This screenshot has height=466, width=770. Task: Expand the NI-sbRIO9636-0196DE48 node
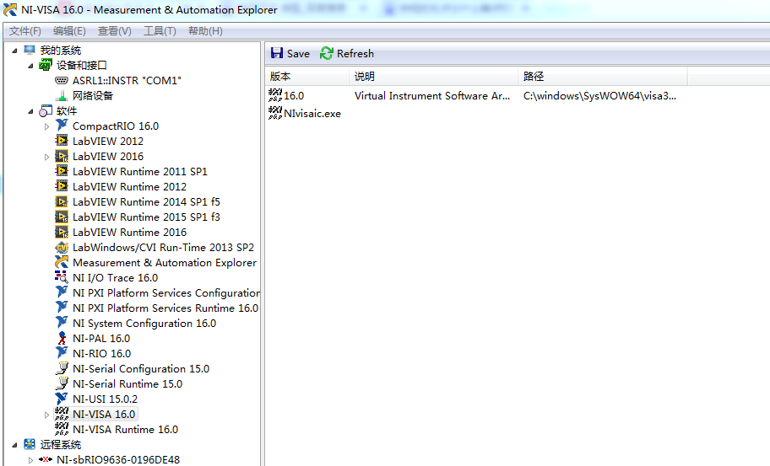point(30,460)
